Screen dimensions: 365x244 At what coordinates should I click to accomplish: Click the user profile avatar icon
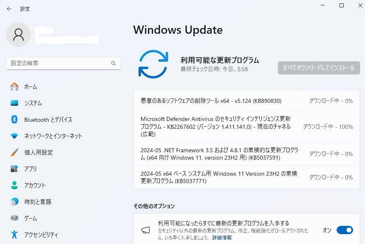18,35
